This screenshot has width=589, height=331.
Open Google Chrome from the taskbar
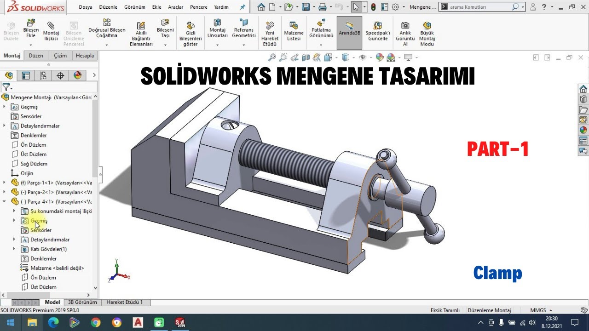(x=95, y=322)
